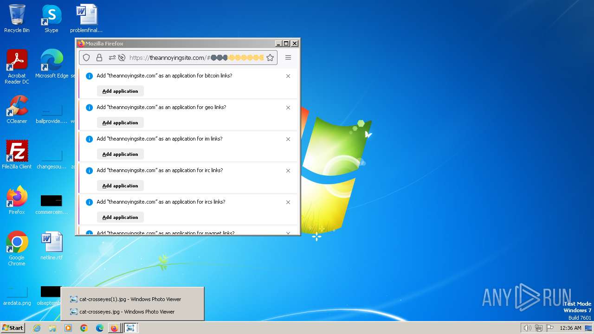Open Firefox hamburger application menu

[288, 58]
